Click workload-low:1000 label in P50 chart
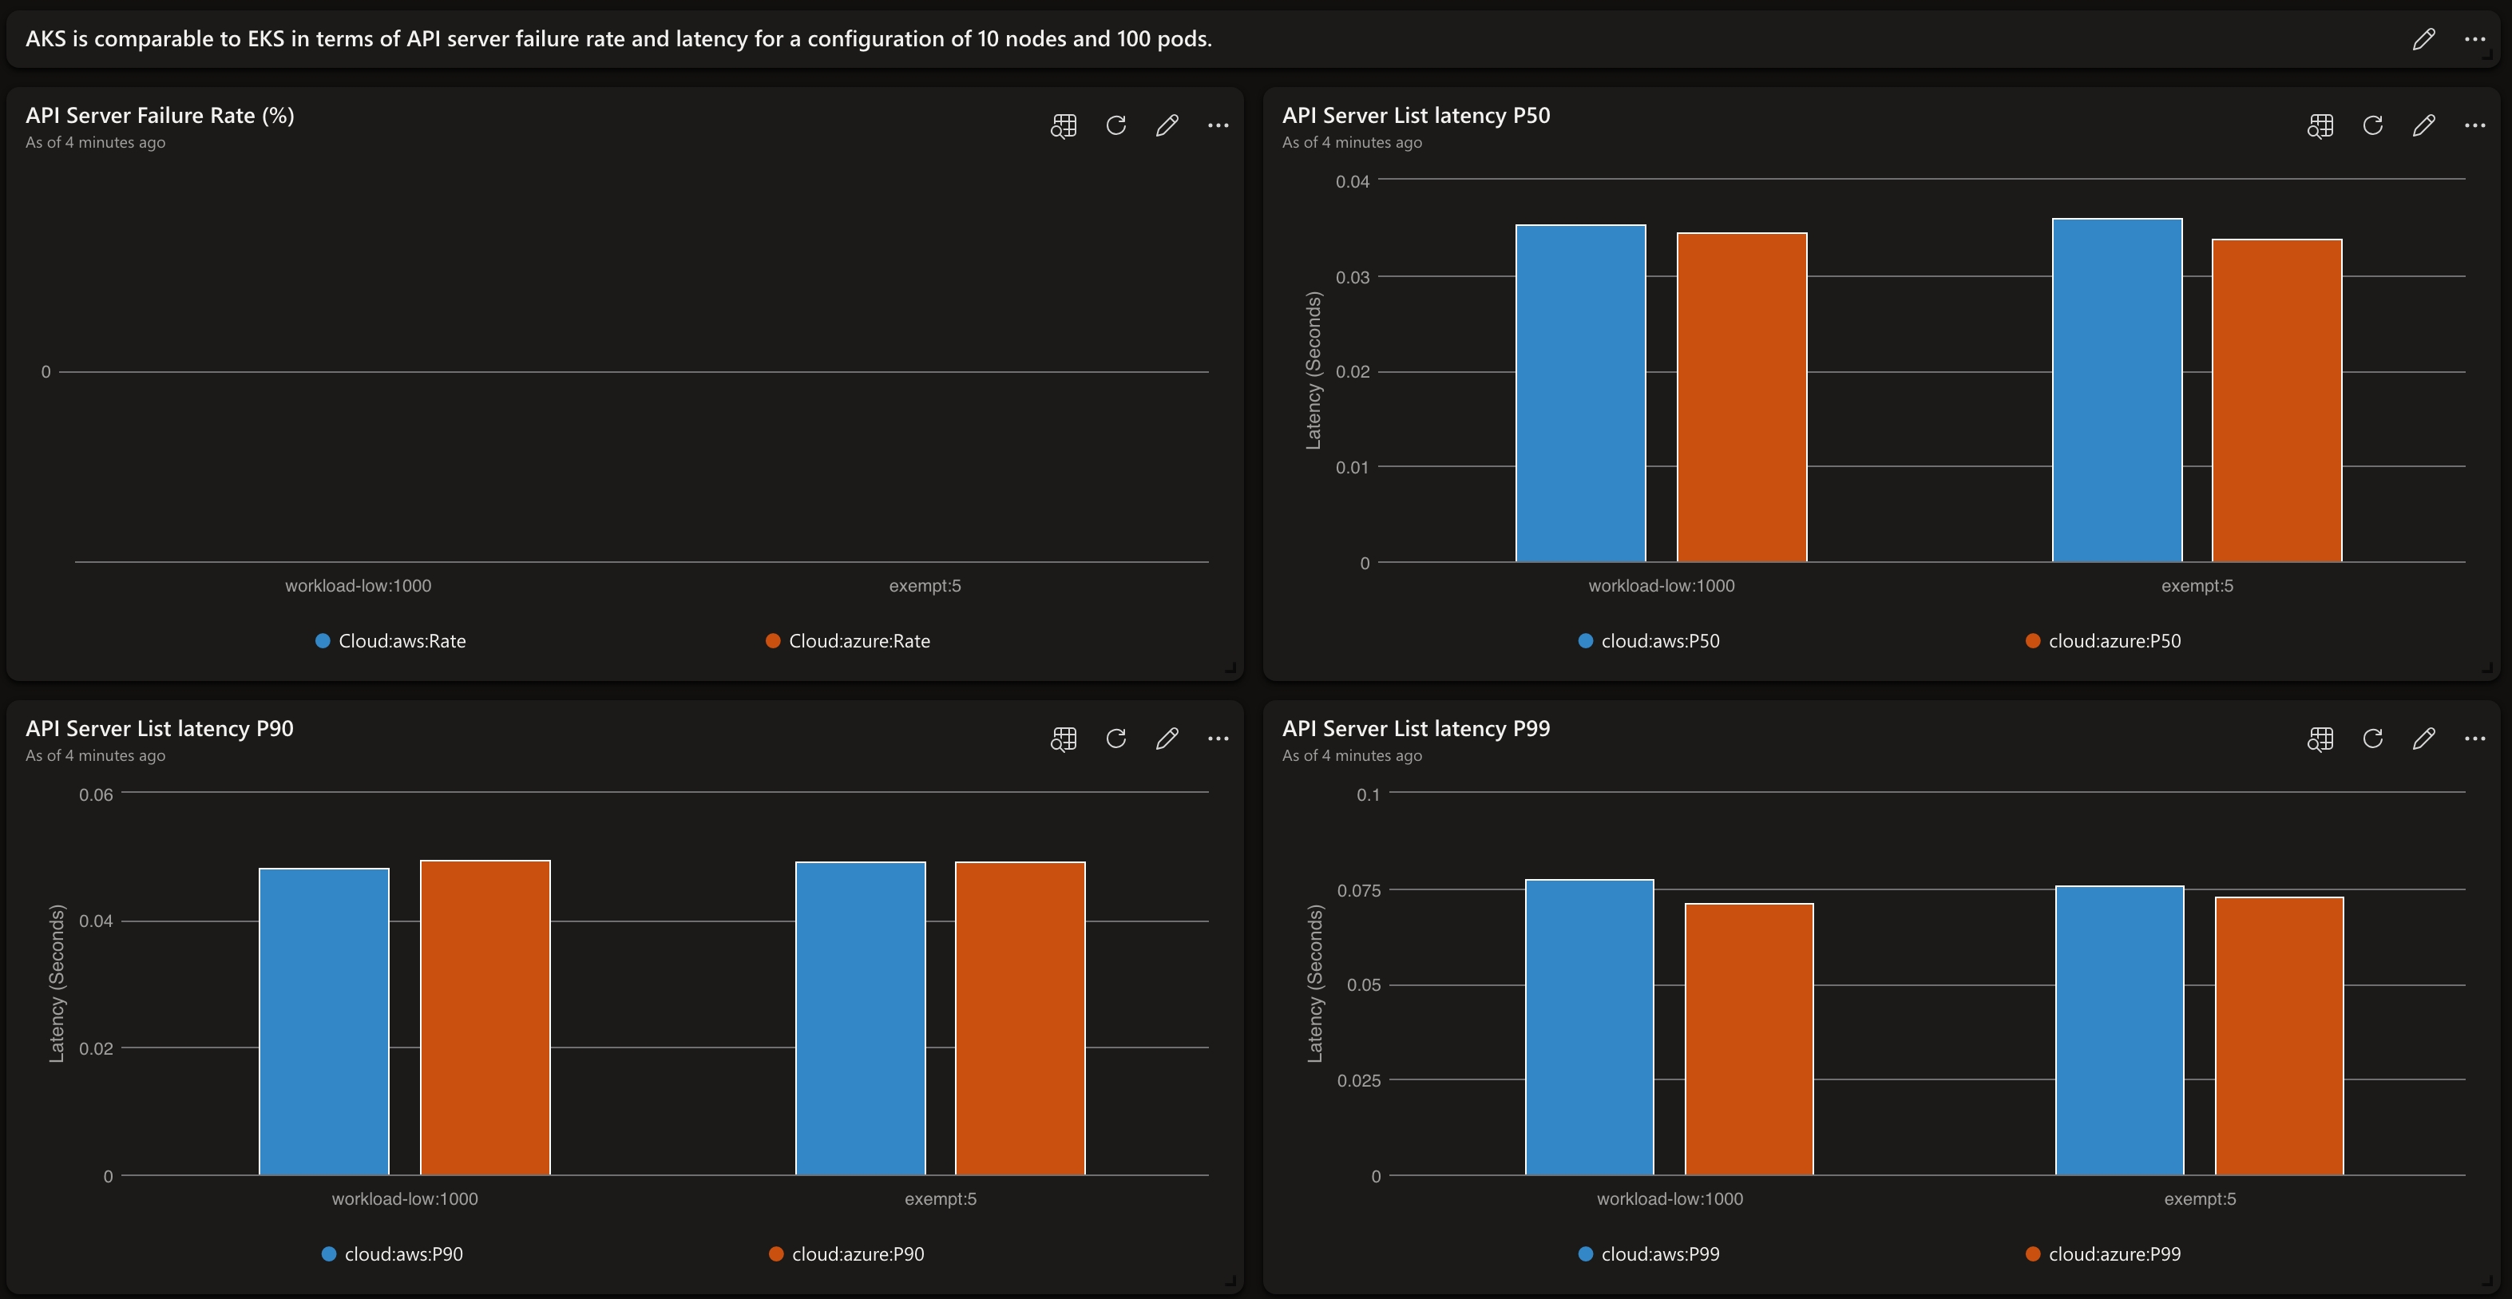The image size is (2512, 1299). pyautogui.click(x=1662, y=585)
